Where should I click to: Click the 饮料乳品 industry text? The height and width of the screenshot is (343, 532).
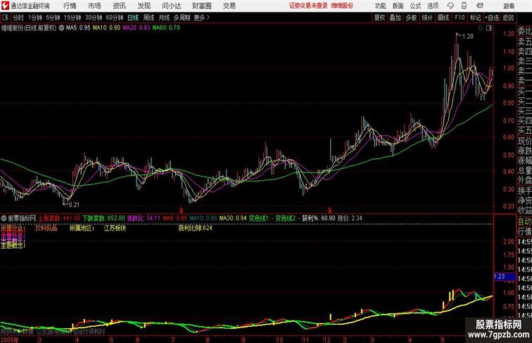tap(46, 228)
